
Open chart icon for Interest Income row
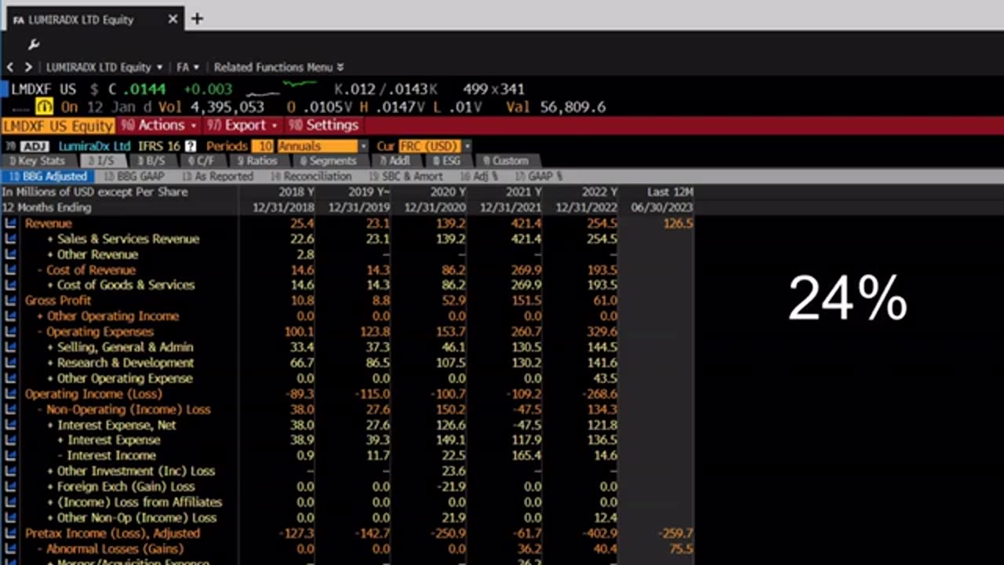click(x=10, y=455)
